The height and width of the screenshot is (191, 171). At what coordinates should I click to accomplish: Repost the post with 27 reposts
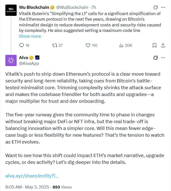57,45
